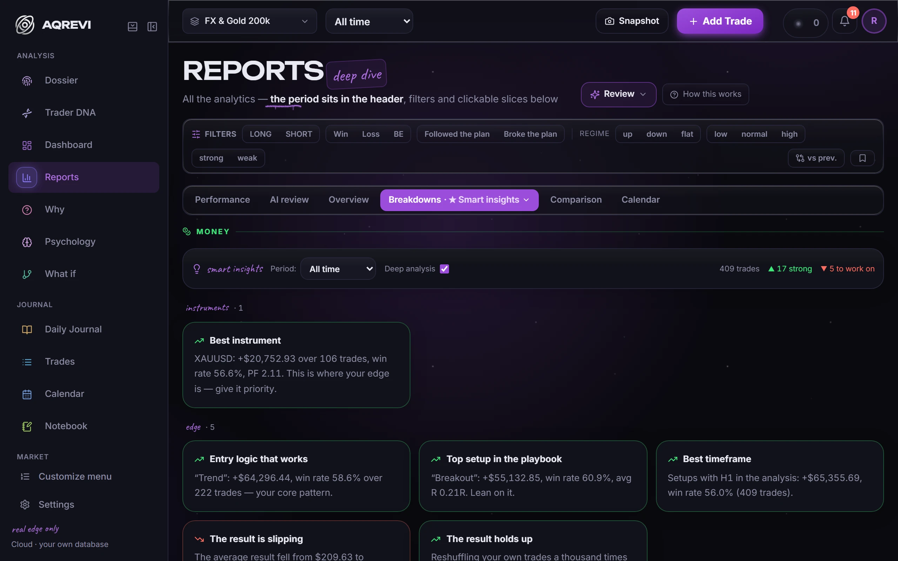Image resolution: width=898 pixels, height=561 pixels.
Task: Switch to the Calendar report tab
Action: click(641, 200)
